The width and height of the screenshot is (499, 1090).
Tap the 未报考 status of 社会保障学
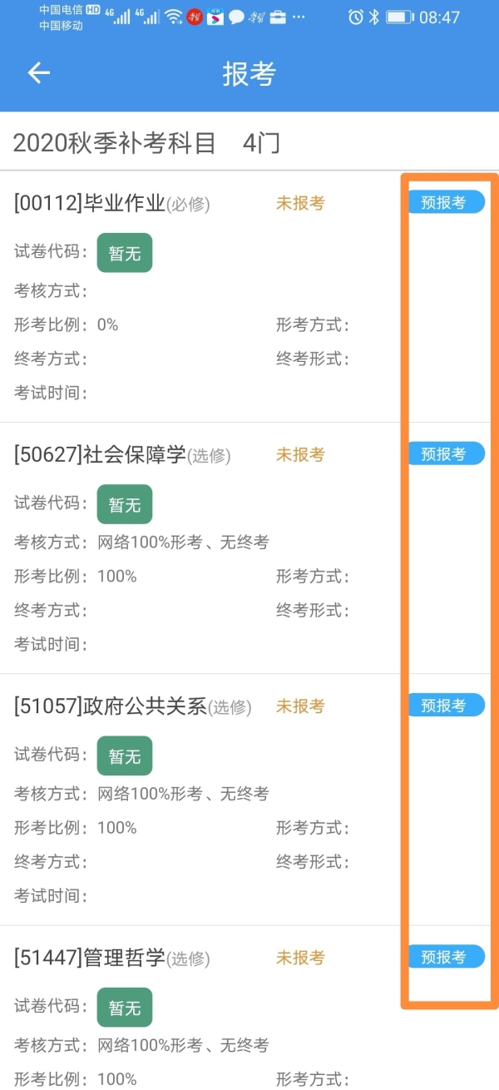[x=300, y=454]
